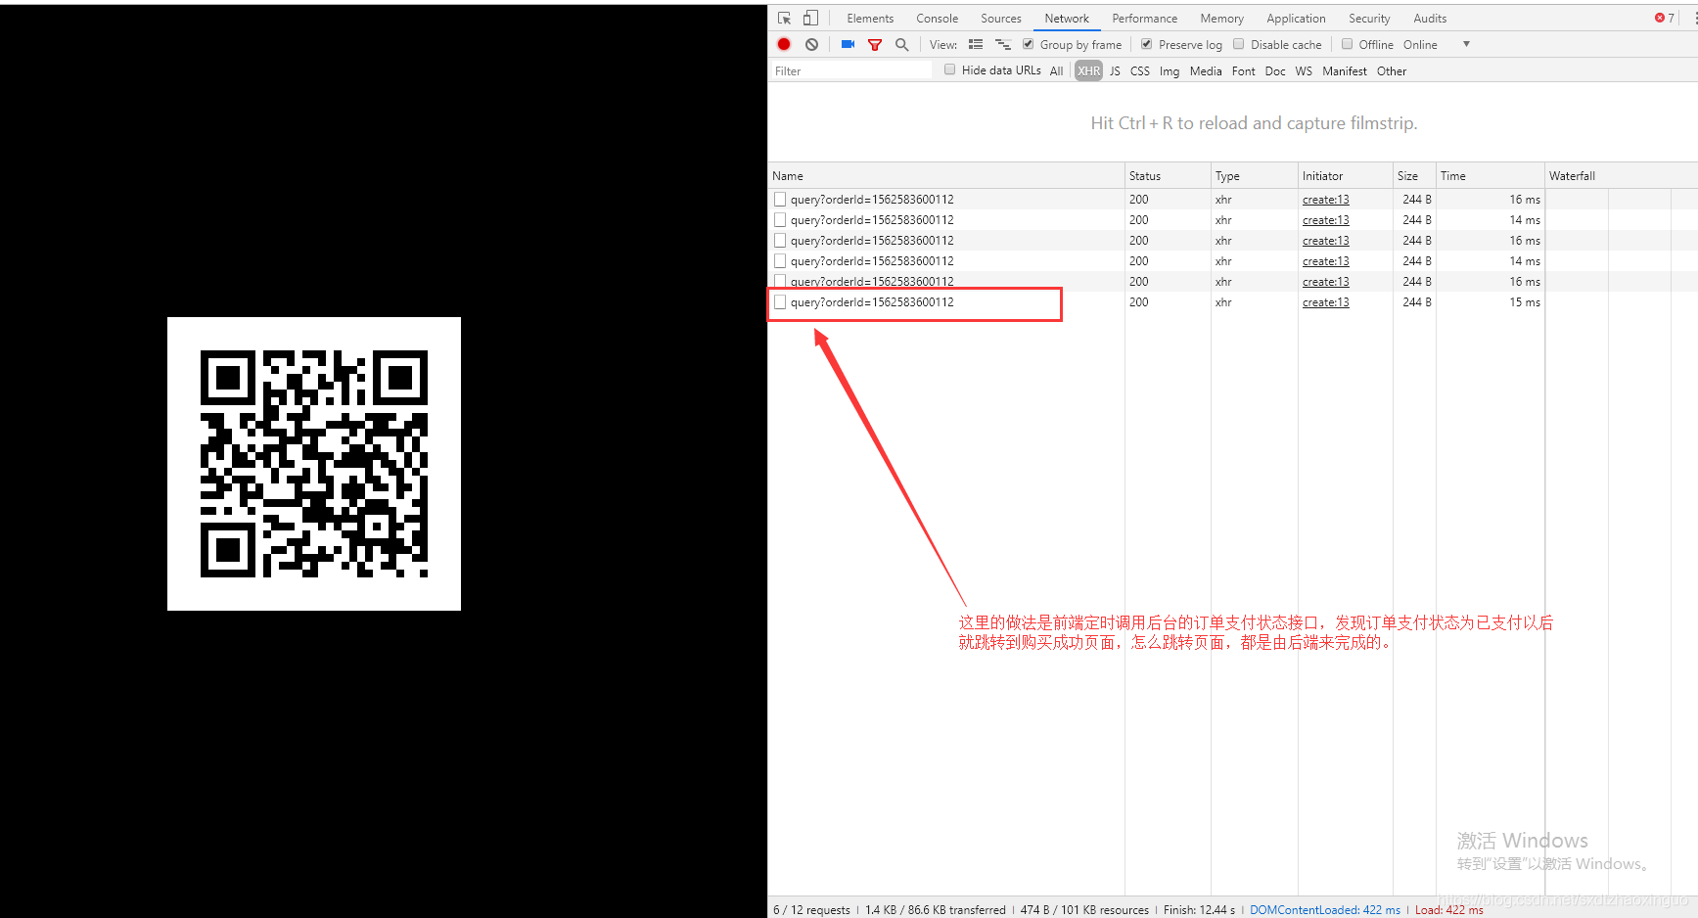Click '1.4 KB / 86.6 KB transferred' status
This screenshot has height=918, width=1698.
(935, 909)
